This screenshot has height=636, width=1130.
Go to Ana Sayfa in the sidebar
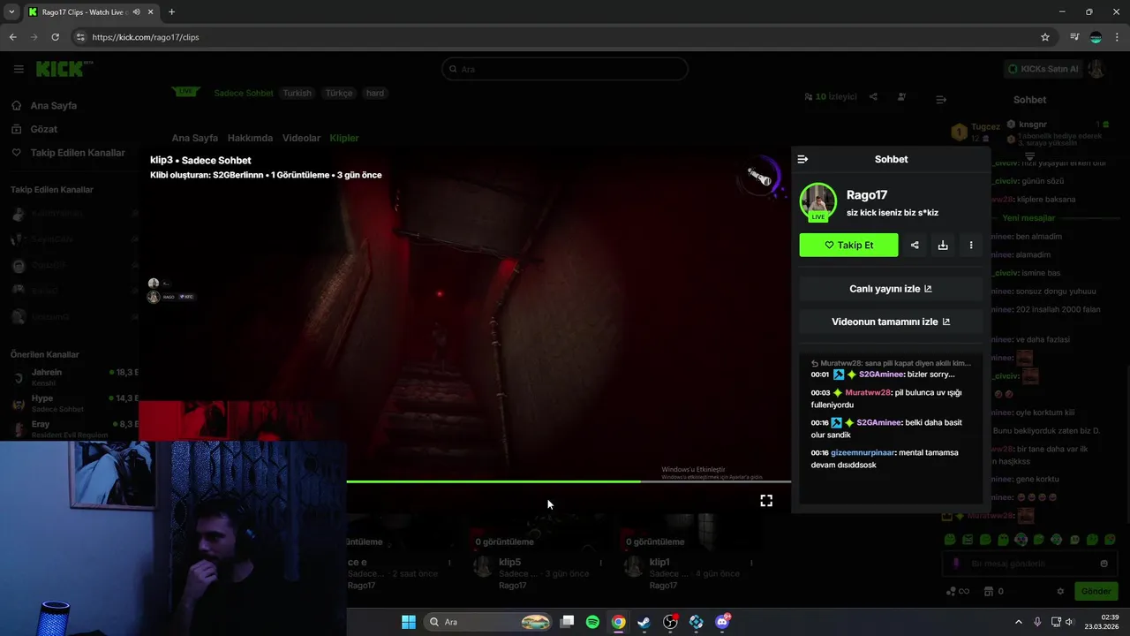54,105
